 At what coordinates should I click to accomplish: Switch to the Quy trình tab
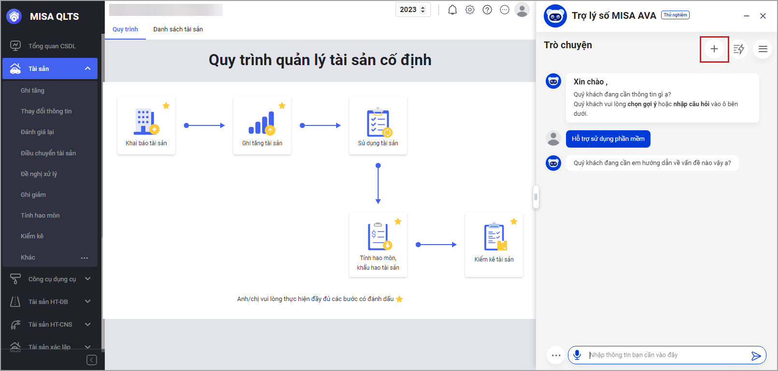tap(125, 29)
